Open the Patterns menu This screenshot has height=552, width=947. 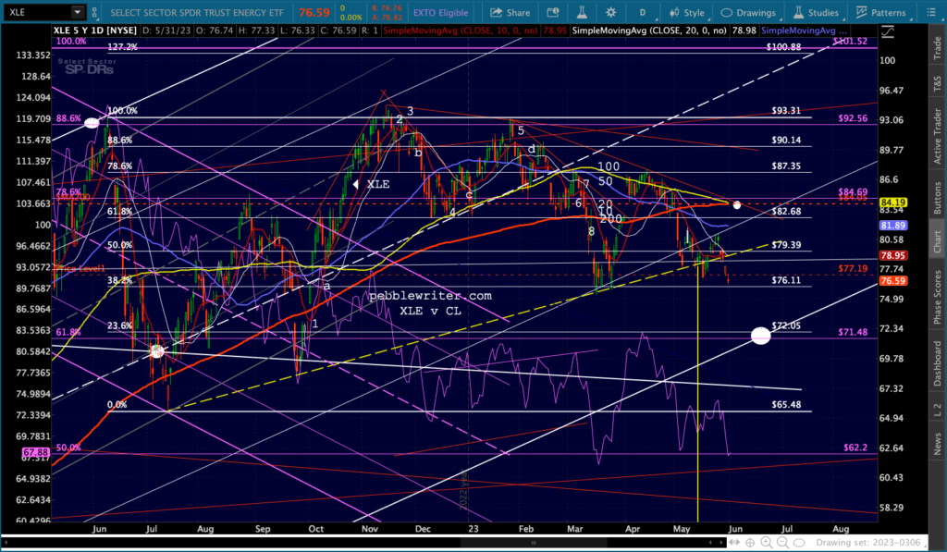point(881,12)
